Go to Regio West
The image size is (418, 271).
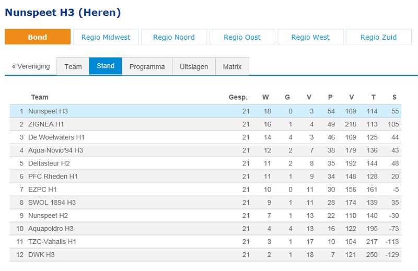pyautogui.click(x=310, y=37)
